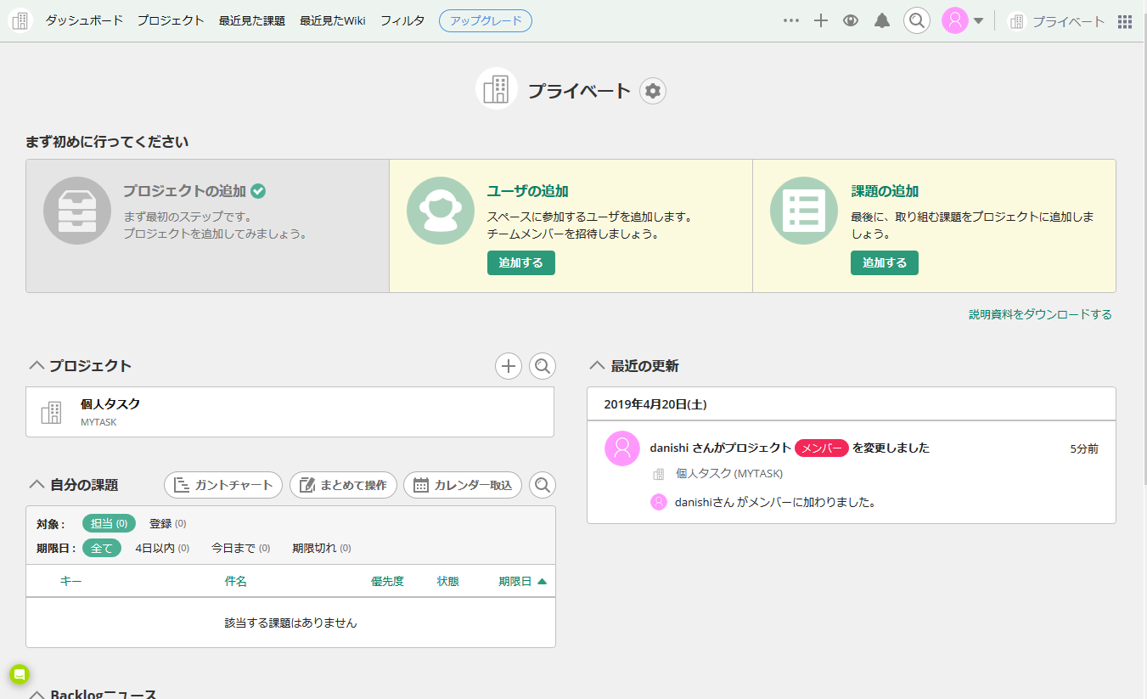Select the 登録 target filter
Image resolution: width=1147 pixels, height=699 pixels.
click(x=166, y=523)
